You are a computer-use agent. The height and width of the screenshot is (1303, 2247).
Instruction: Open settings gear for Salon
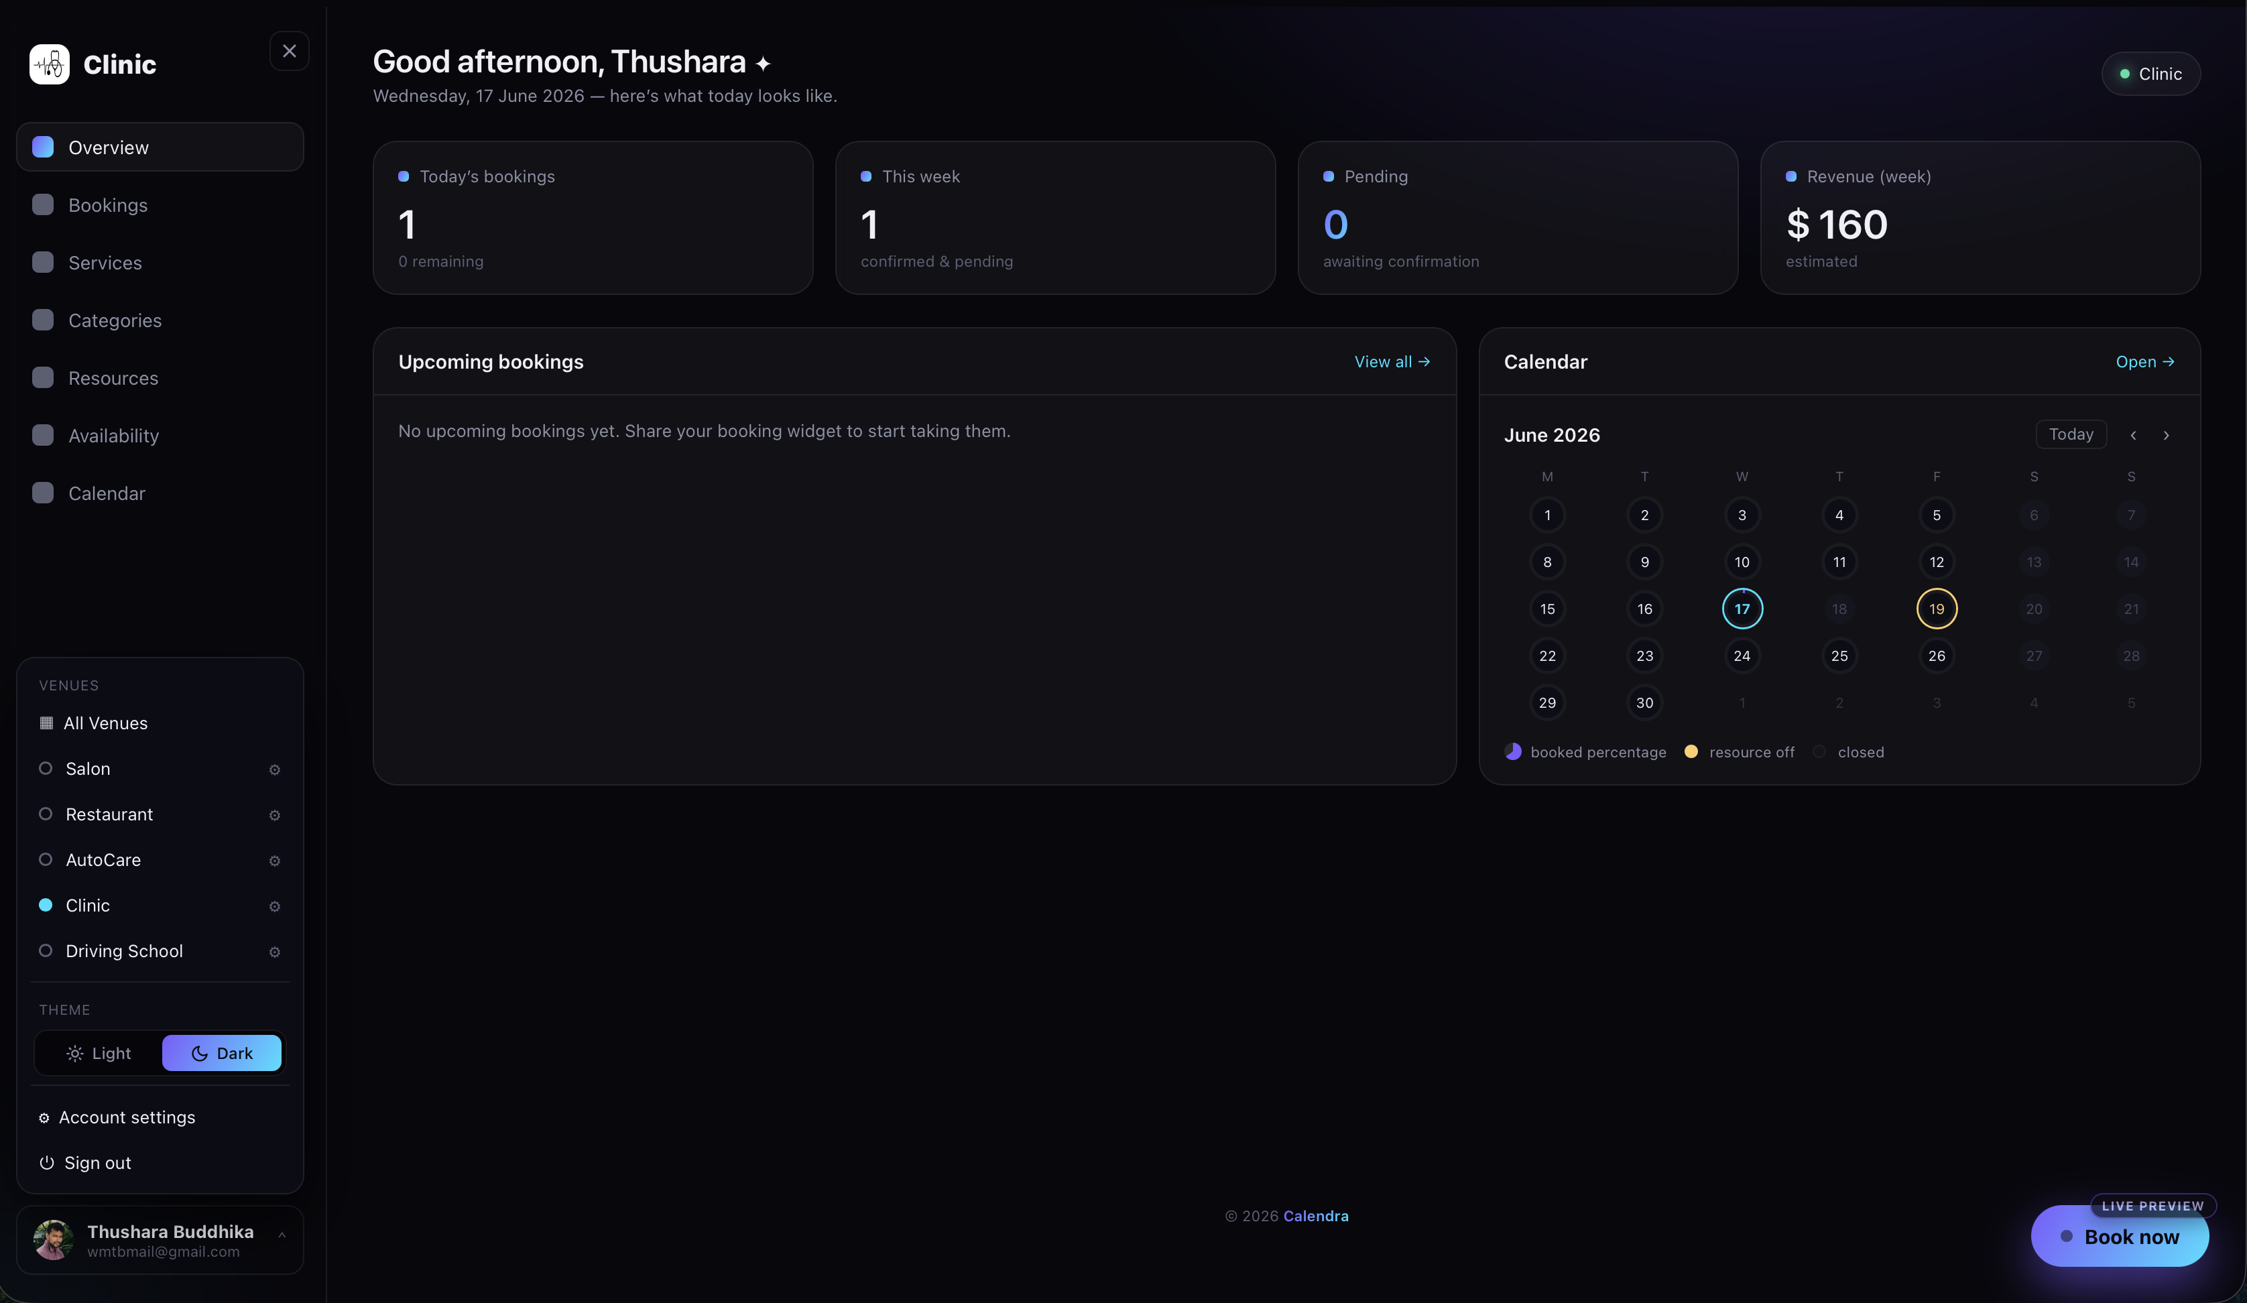click(x=275, y=769)
